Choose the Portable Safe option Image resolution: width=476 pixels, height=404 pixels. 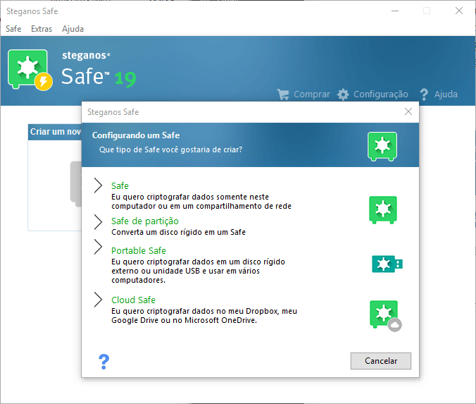(x=139, y=250)
